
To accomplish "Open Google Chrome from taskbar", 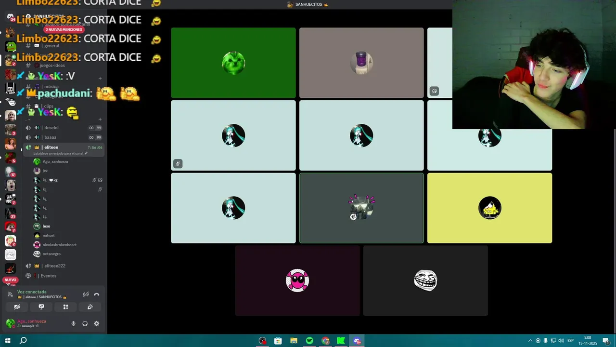I will click(325, 341).
